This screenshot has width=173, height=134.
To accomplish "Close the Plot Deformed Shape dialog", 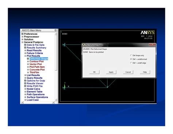I will pyautogui.click(x=152, y=45).
